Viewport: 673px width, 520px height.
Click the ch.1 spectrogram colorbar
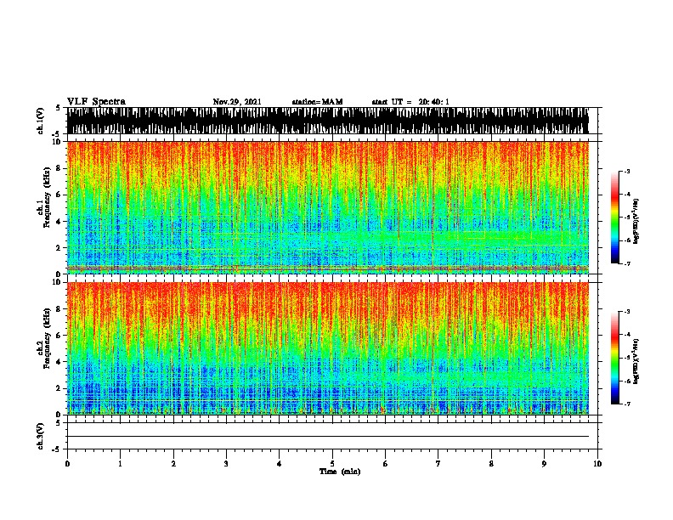tap(614, 218)
